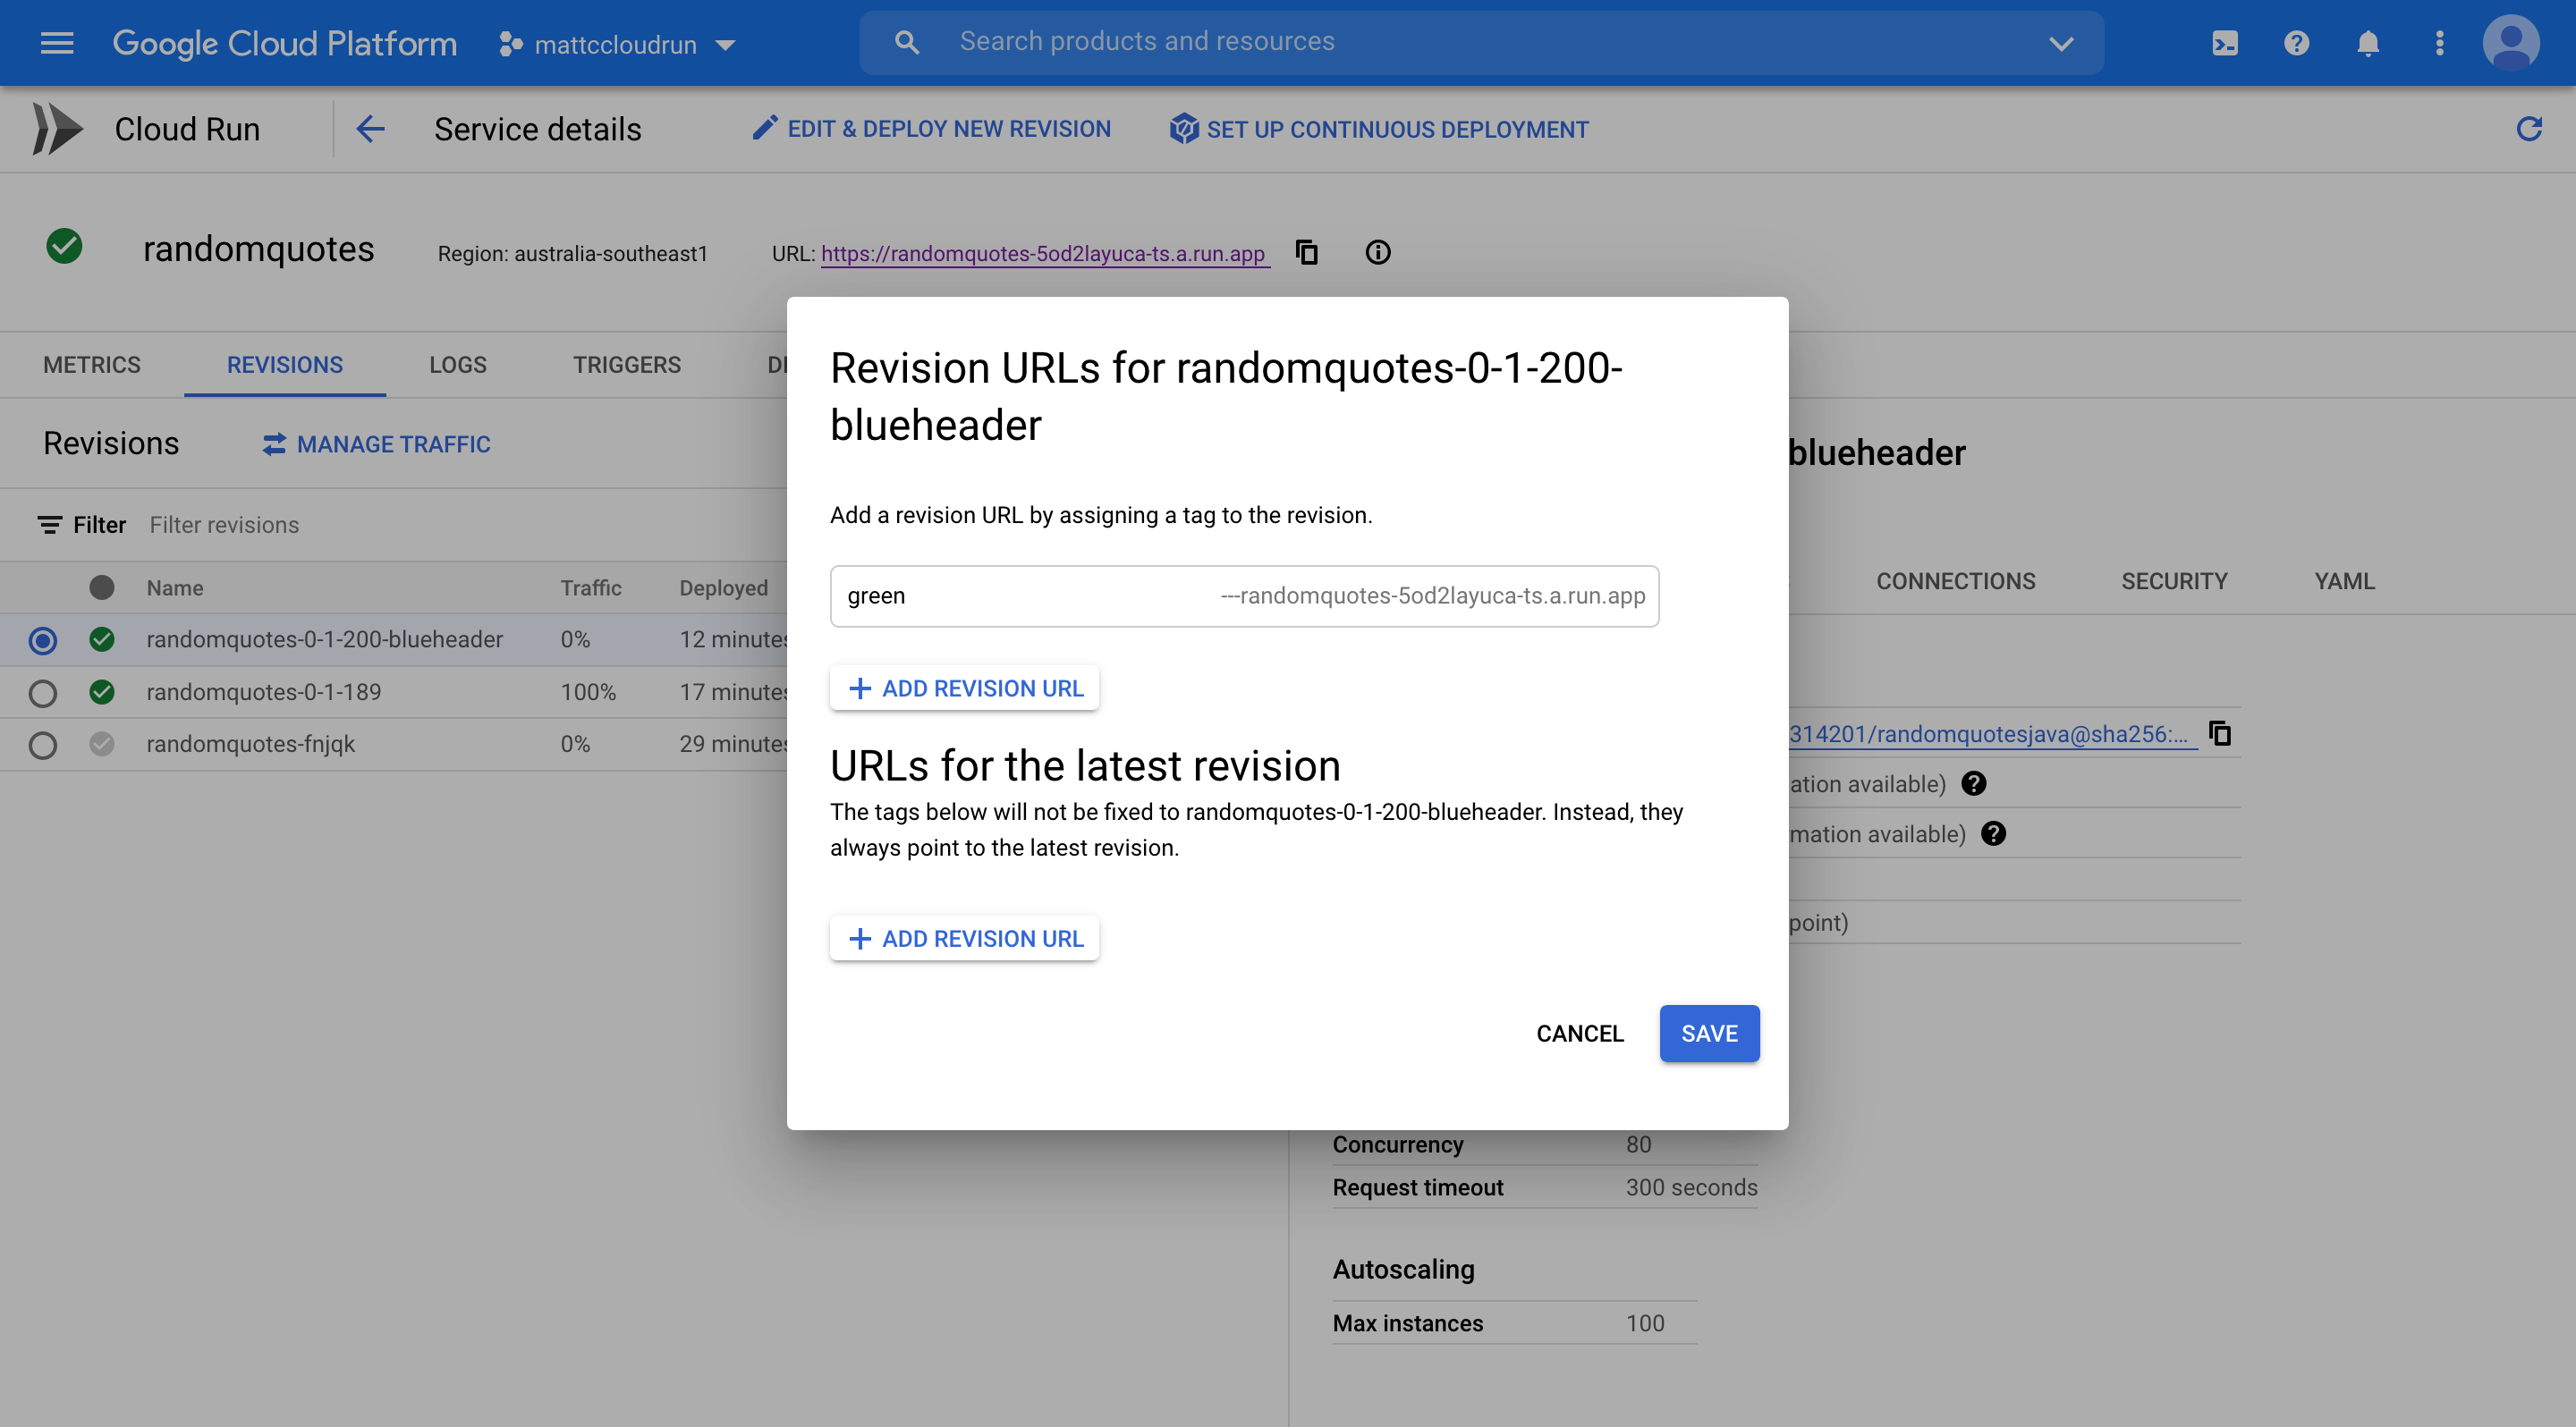Screen dimensions: 2576x1427
Task: Activate Cloud Shell terminal icon
Action: 2225,43
